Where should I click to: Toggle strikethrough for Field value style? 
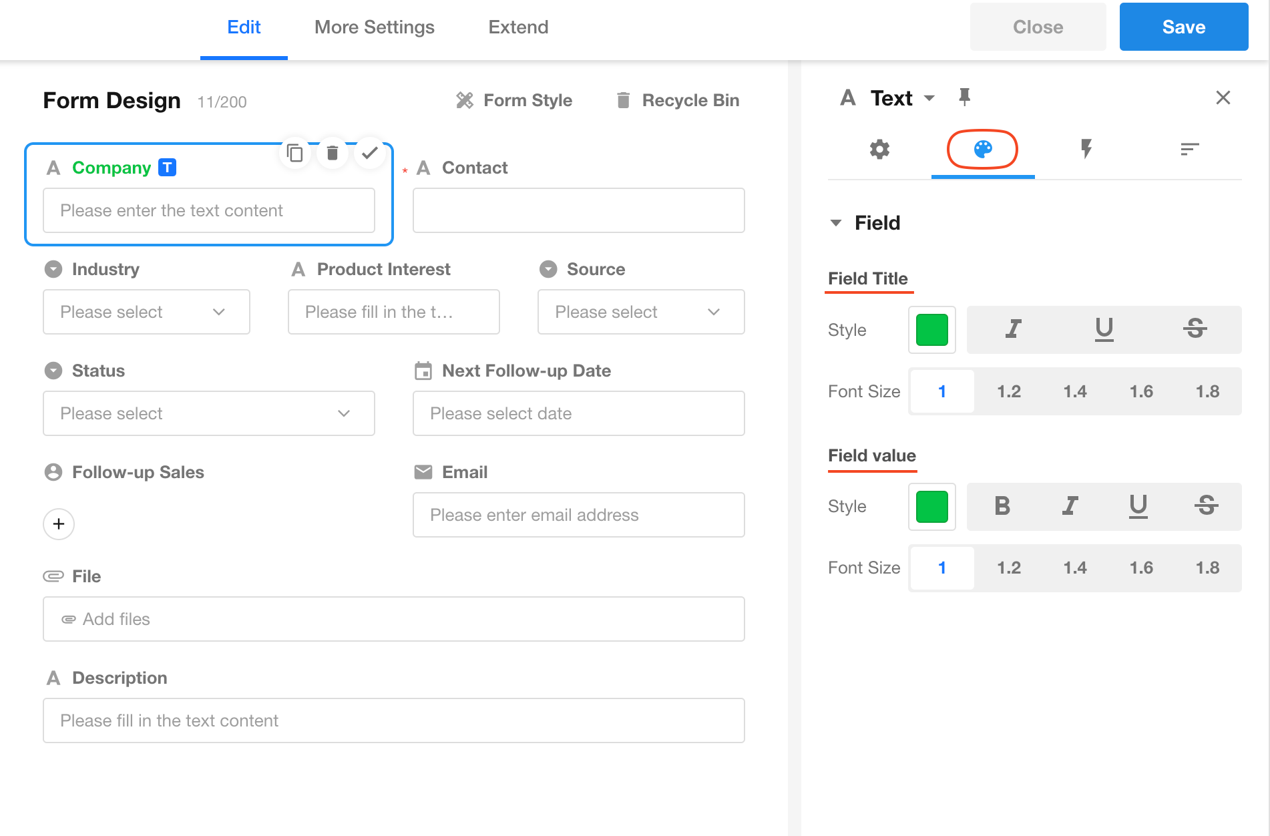click(1206, 506)
